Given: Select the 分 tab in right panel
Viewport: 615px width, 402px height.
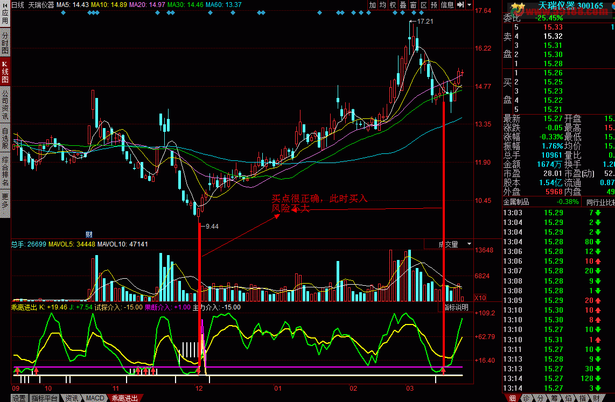Looking at the screenshot, I should (x=541, y=398).
